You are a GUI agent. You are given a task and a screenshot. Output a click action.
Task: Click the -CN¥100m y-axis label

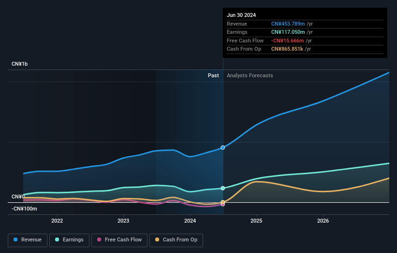point(24,209)
